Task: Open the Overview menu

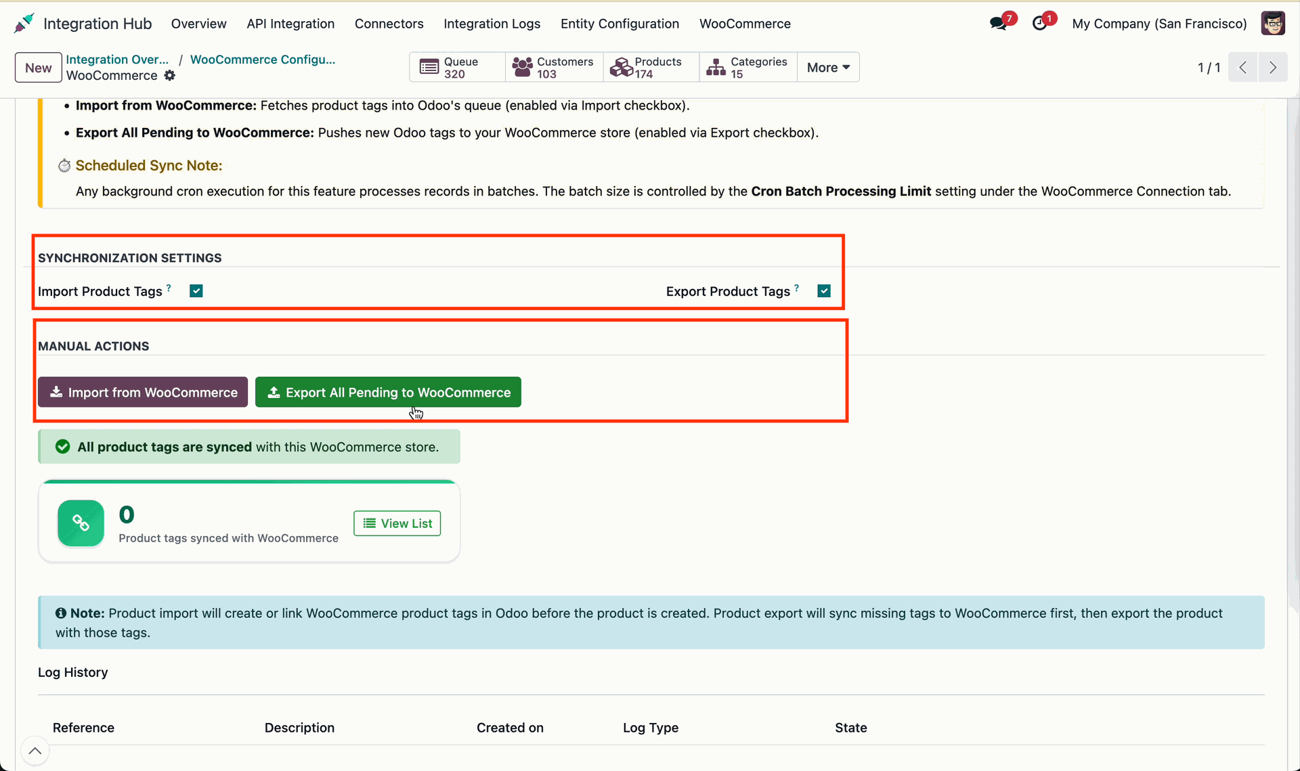Action: tap(198, 24)
